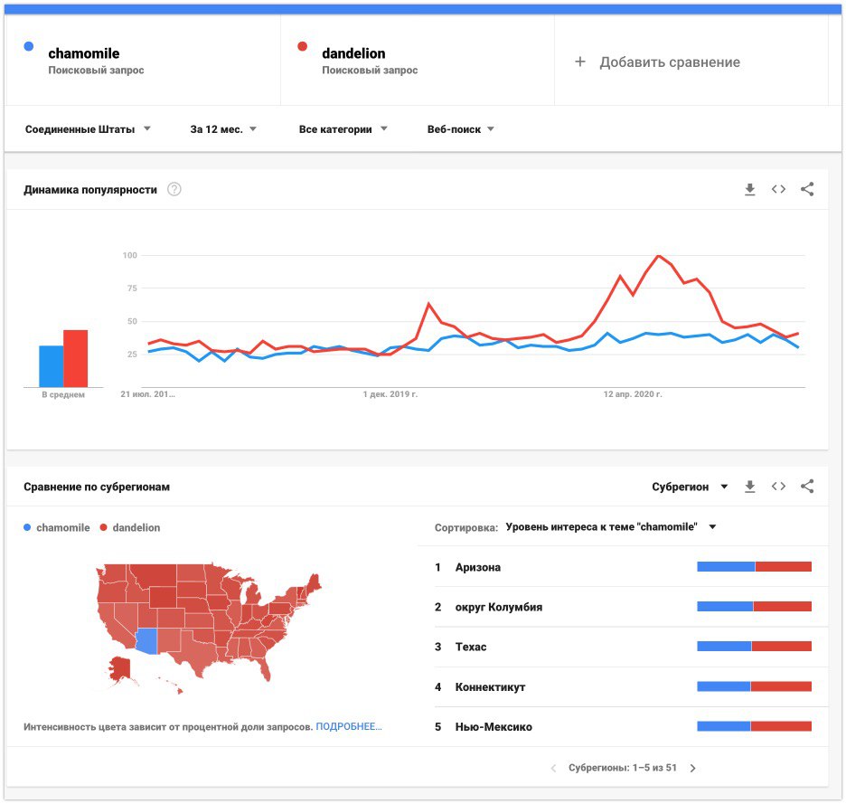Viewport: 846px width, 804px height.
Task: Click the Субрегионы: 1–5 из 51 text
Action: (x=622, y=768)
